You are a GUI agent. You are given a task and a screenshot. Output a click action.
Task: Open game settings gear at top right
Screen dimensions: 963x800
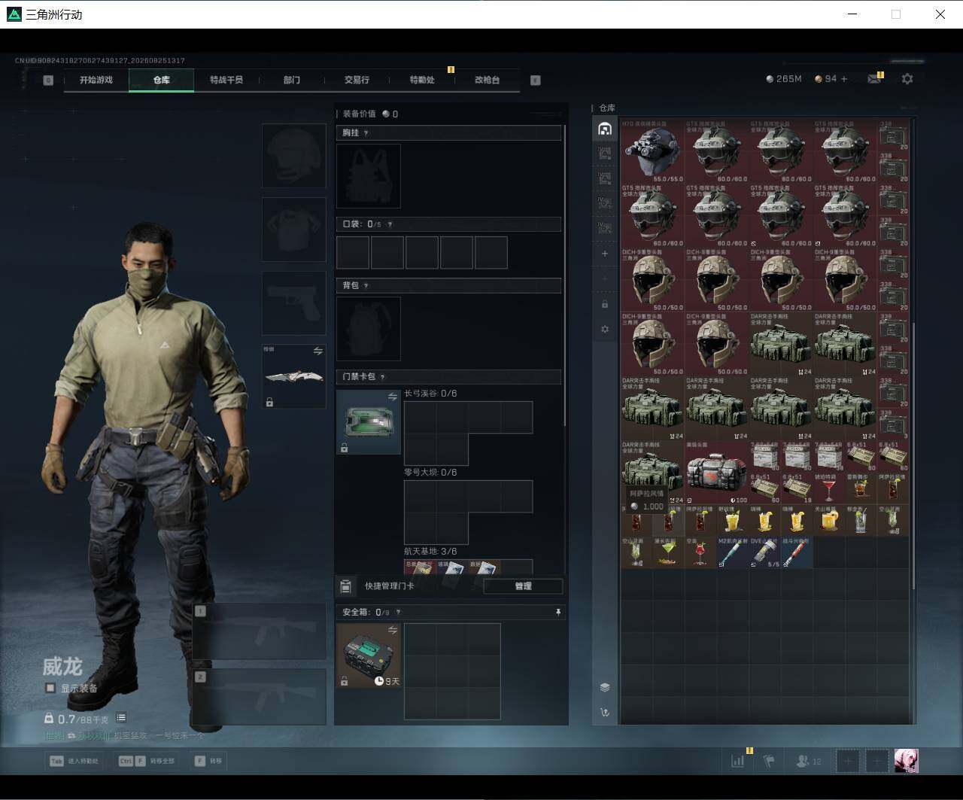907,78
